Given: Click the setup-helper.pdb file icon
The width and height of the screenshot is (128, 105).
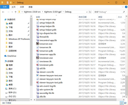Looking at the screenshot, I should click(x=37, y=30).
